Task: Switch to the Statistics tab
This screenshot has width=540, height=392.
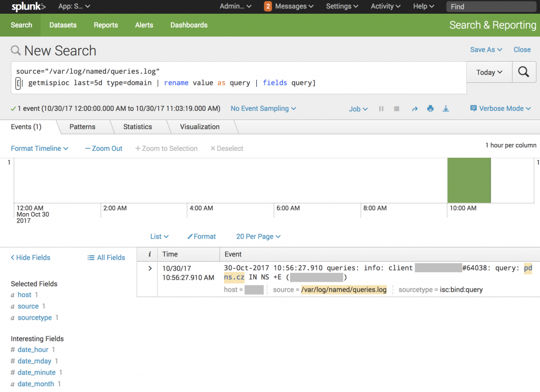Action: pyautogui.click(x=137, y=127)
